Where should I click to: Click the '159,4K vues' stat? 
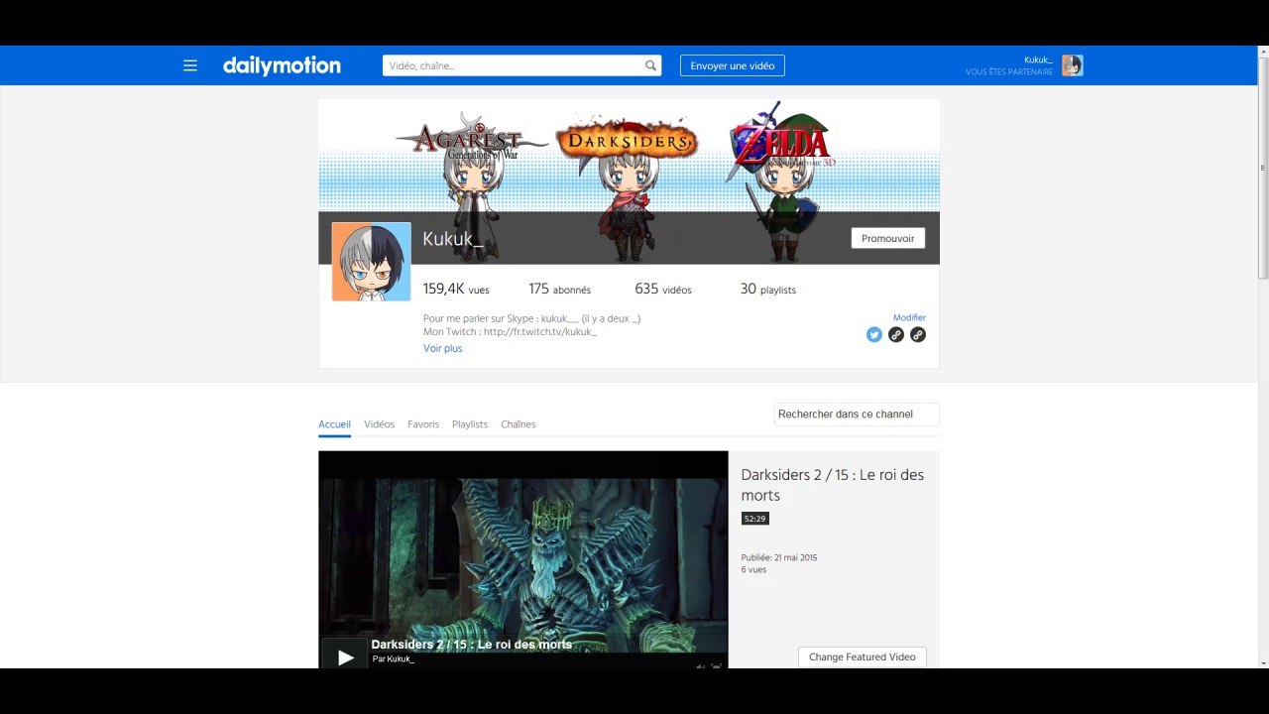coord(456,289)
